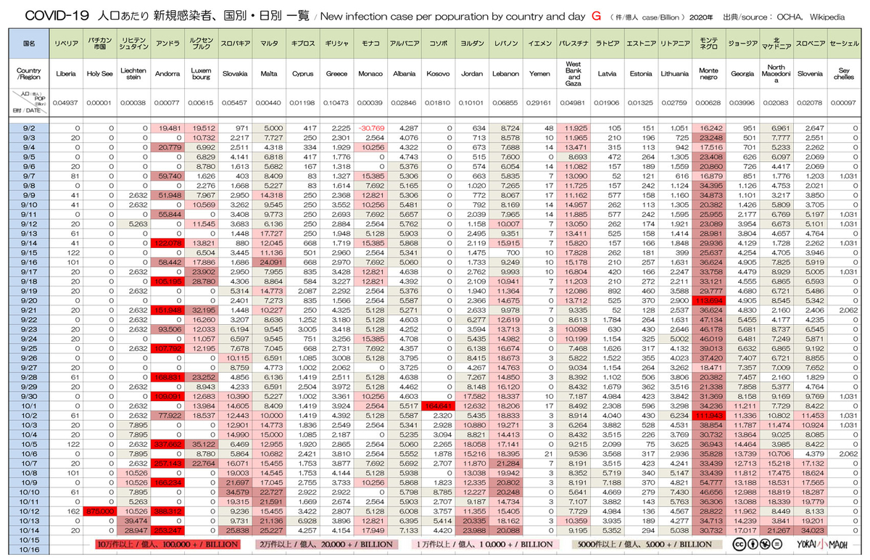Viewport: 870px width, 560px height.
Task: Select the Cyprus column header
Action: coord(303,73)
